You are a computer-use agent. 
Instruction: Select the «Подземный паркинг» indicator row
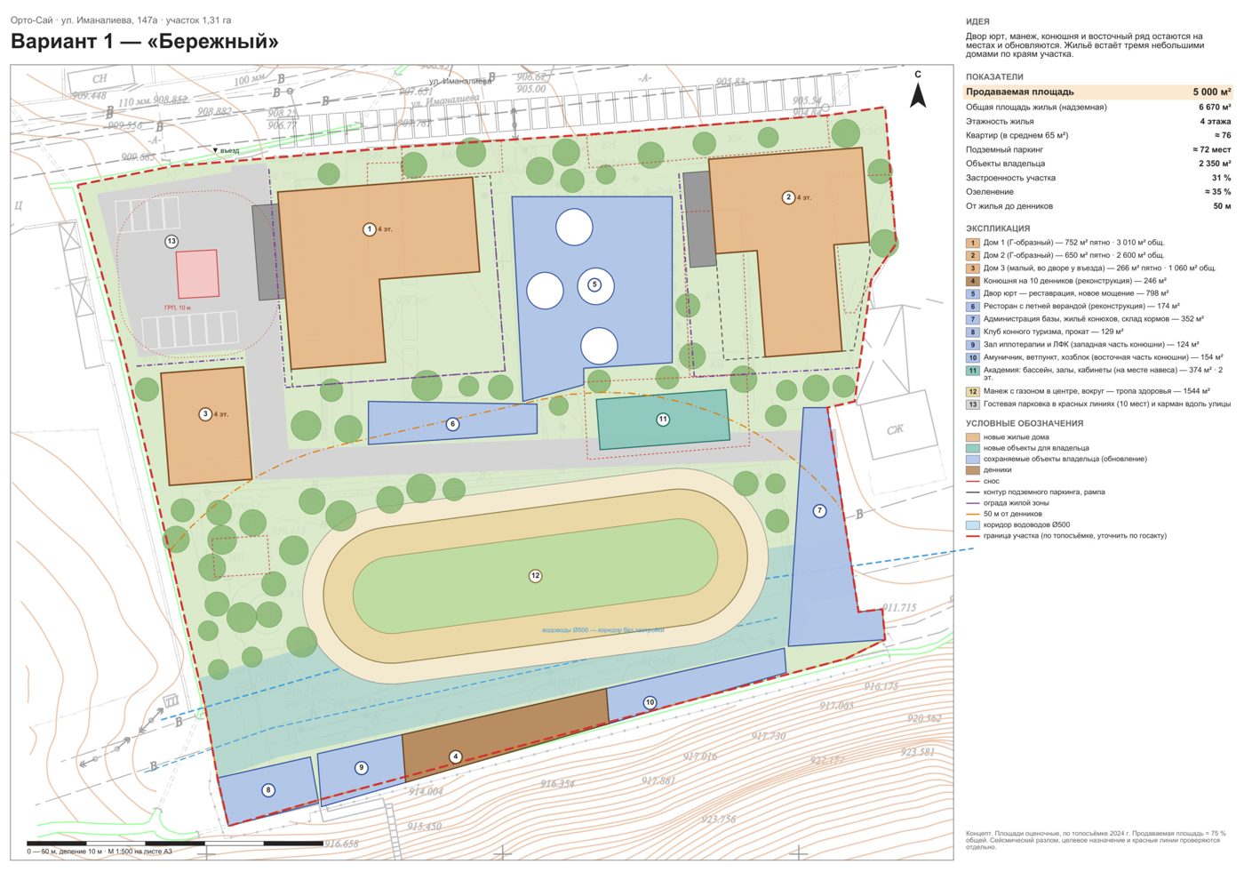click(x=1098, y=149)
